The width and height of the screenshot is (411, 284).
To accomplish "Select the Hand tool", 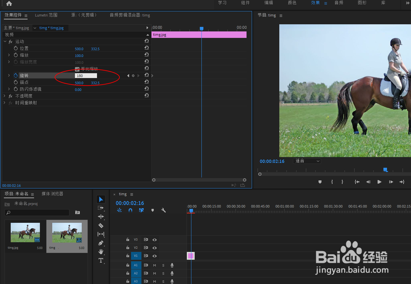I will tap(101, 252).
